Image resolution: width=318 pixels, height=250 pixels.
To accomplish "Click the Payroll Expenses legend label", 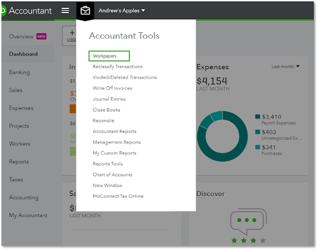I will pyautogui.click(x=278, y=123).
